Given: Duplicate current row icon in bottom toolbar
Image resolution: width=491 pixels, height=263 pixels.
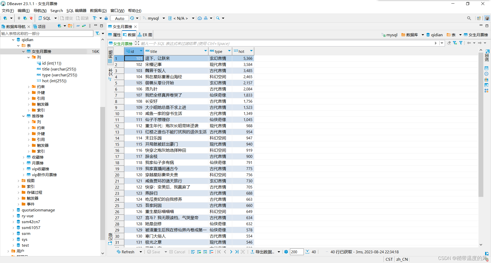Looking at the screenshot, I should 205,252.
